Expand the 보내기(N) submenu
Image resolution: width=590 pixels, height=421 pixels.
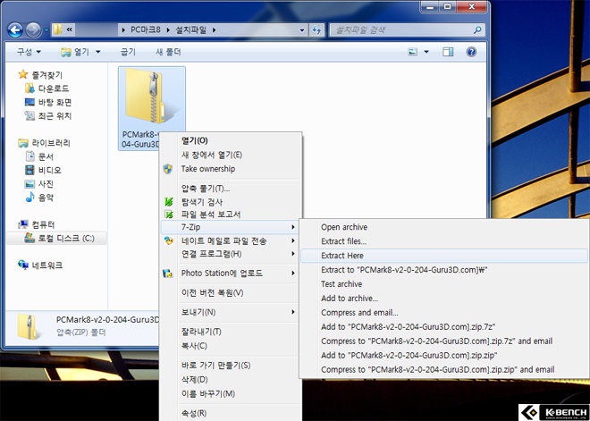[231, 312]
